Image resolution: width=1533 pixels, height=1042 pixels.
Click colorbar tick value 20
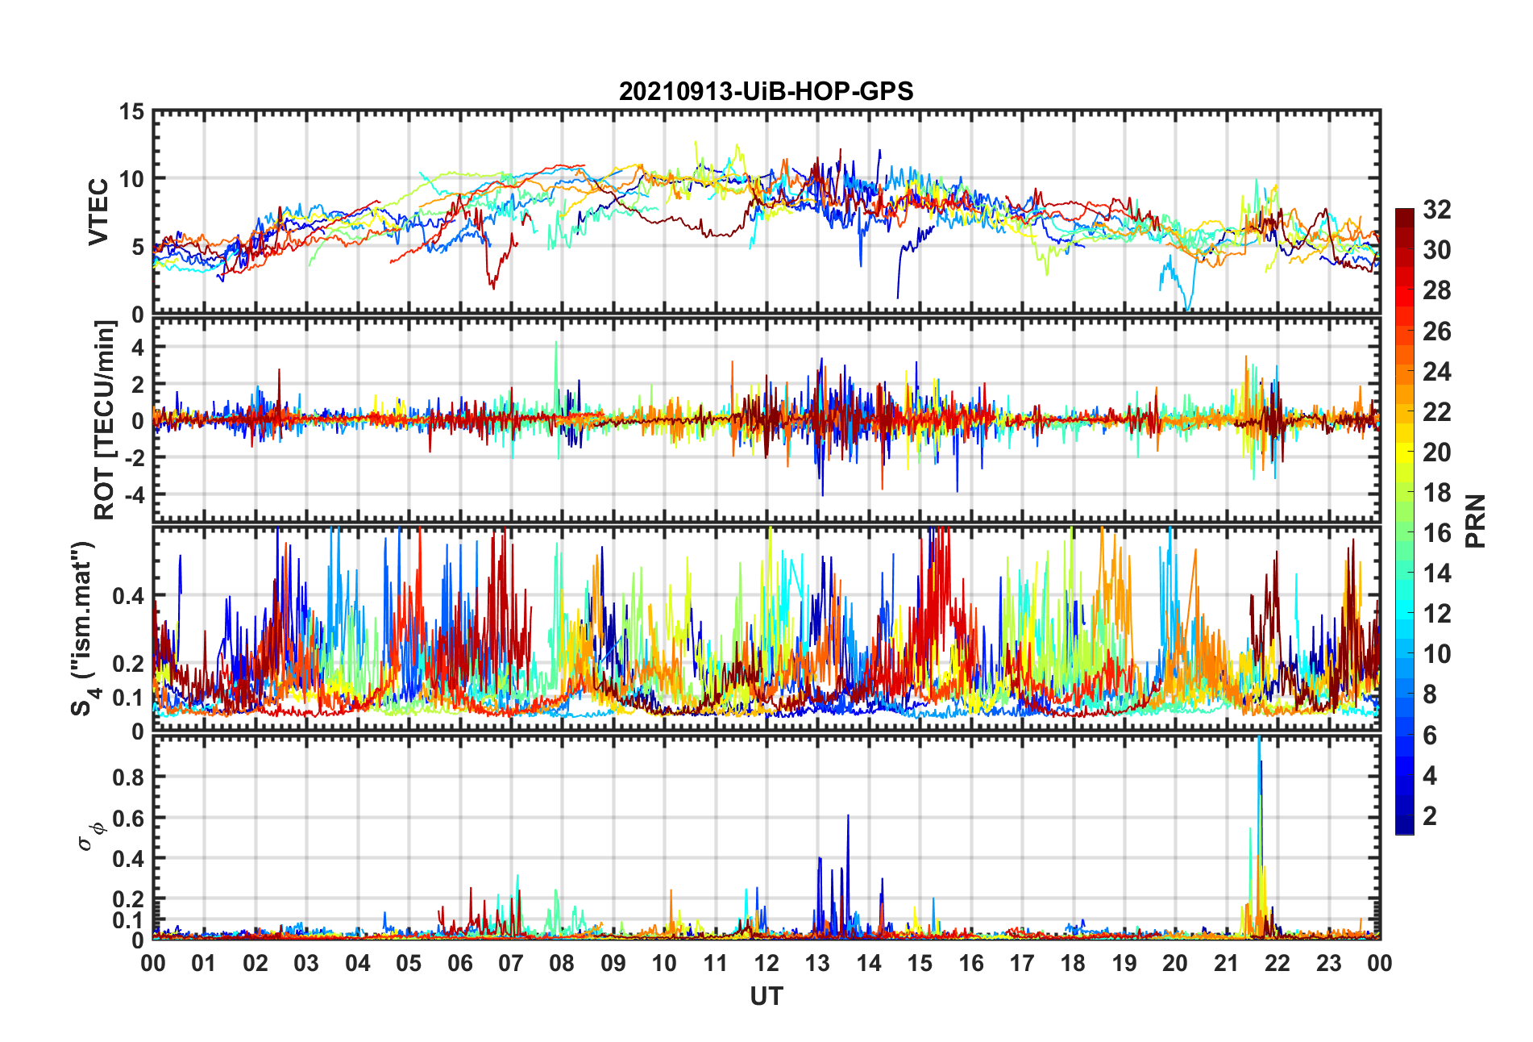(x=1436, y=452)
